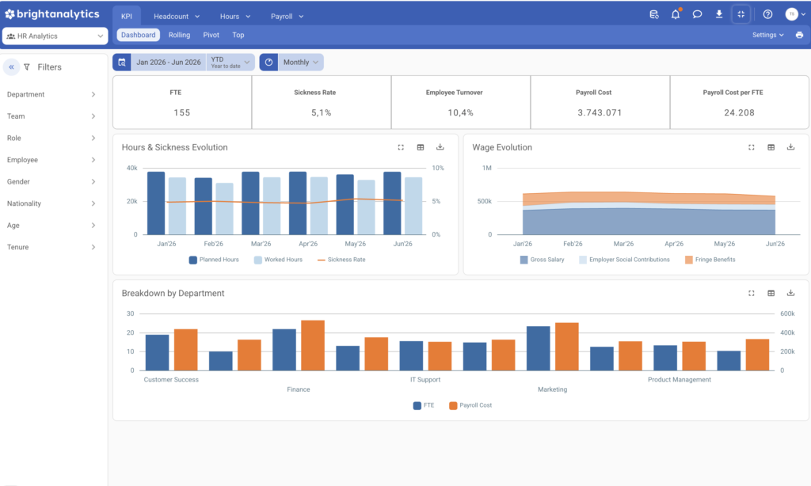Open the HR Analytics workspace dropdown
The height and width of the screenshot is (486, 811).
point(55,36)
